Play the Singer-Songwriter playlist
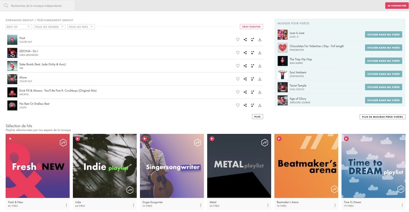Viewport: 409px width, 212px height. [x=145, y=139]
